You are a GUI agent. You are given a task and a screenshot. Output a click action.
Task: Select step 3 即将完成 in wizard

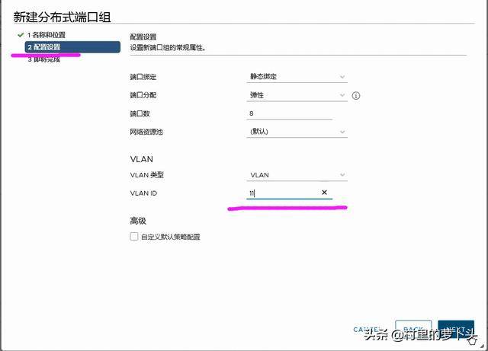point(44,59)
